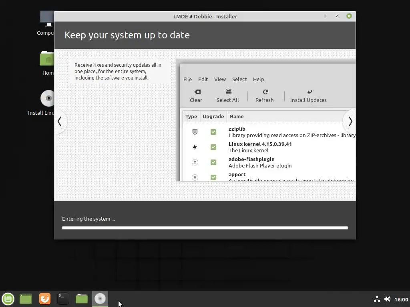Click the 'apport' package name

(x=237, y=175)
